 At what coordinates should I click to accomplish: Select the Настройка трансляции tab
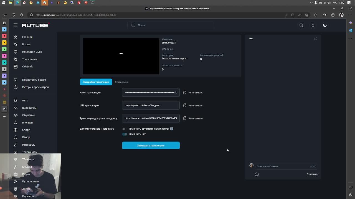coord(96,82)
